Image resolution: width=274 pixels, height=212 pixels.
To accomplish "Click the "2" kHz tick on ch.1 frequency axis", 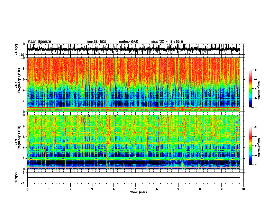I will tap(24, 101).
